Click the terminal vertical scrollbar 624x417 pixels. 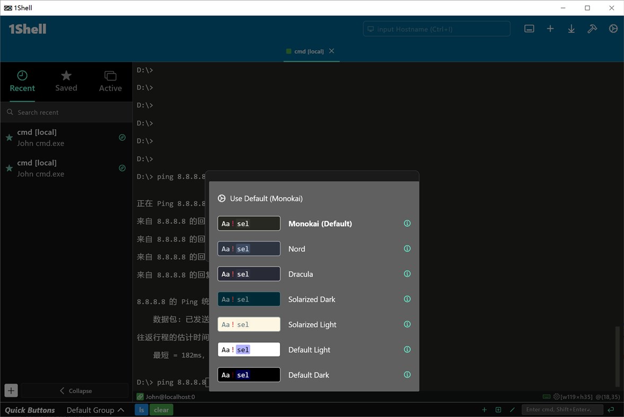[617, 356]
